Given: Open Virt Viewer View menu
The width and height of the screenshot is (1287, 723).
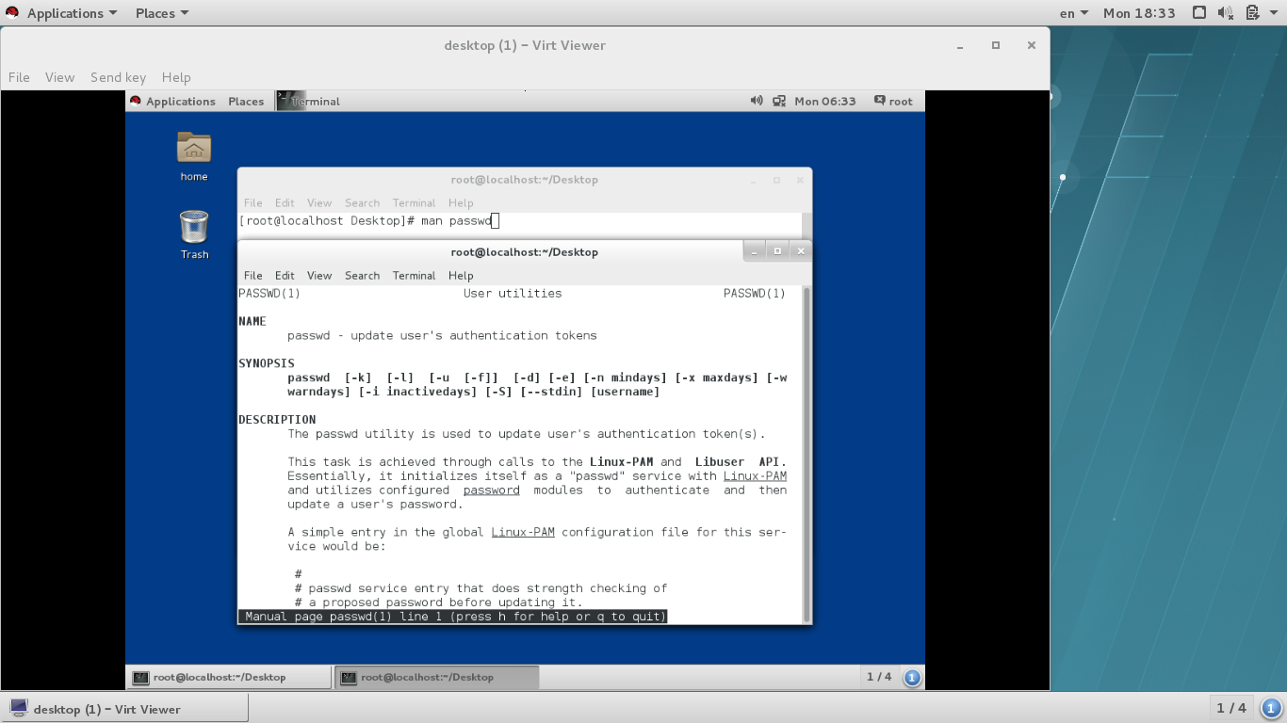Looking at the screenshot, I should tap(59, 77).
